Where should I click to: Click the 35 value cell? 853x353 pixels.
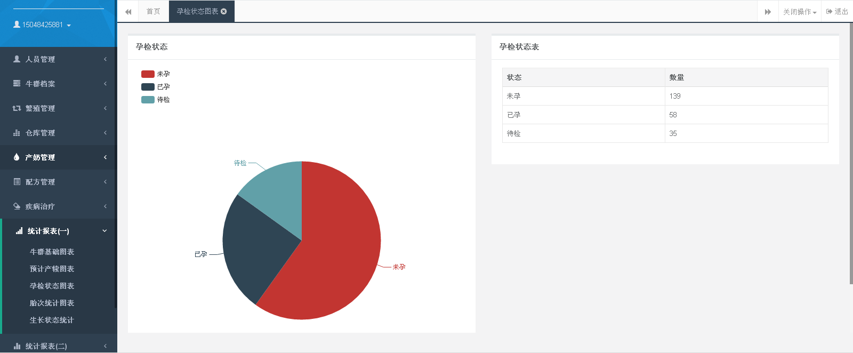pyautogui.click(x=746, y=133)
